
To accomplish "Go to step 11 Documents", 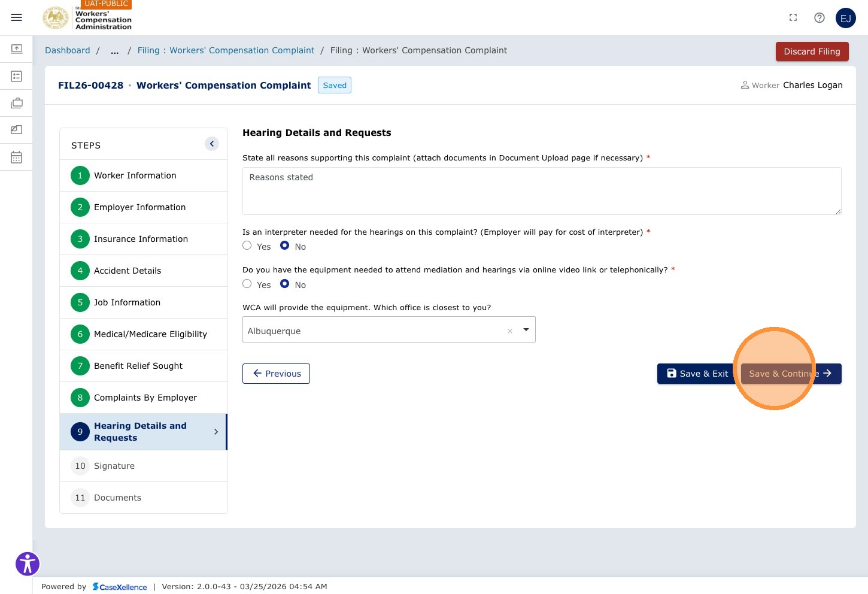I will point(144,498).
